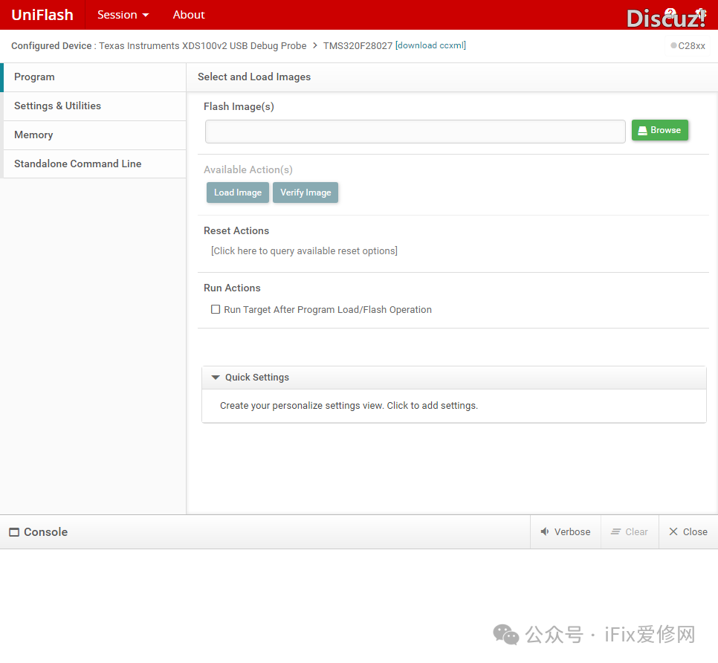Open the About menu
Screen dimensions: 718x663
(189, 15)
